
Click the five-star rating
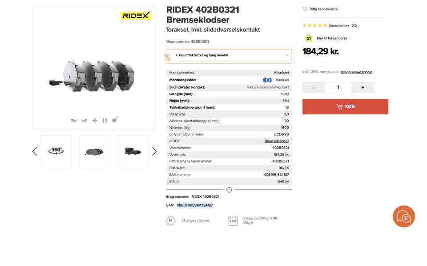click(x=314, y=26)
